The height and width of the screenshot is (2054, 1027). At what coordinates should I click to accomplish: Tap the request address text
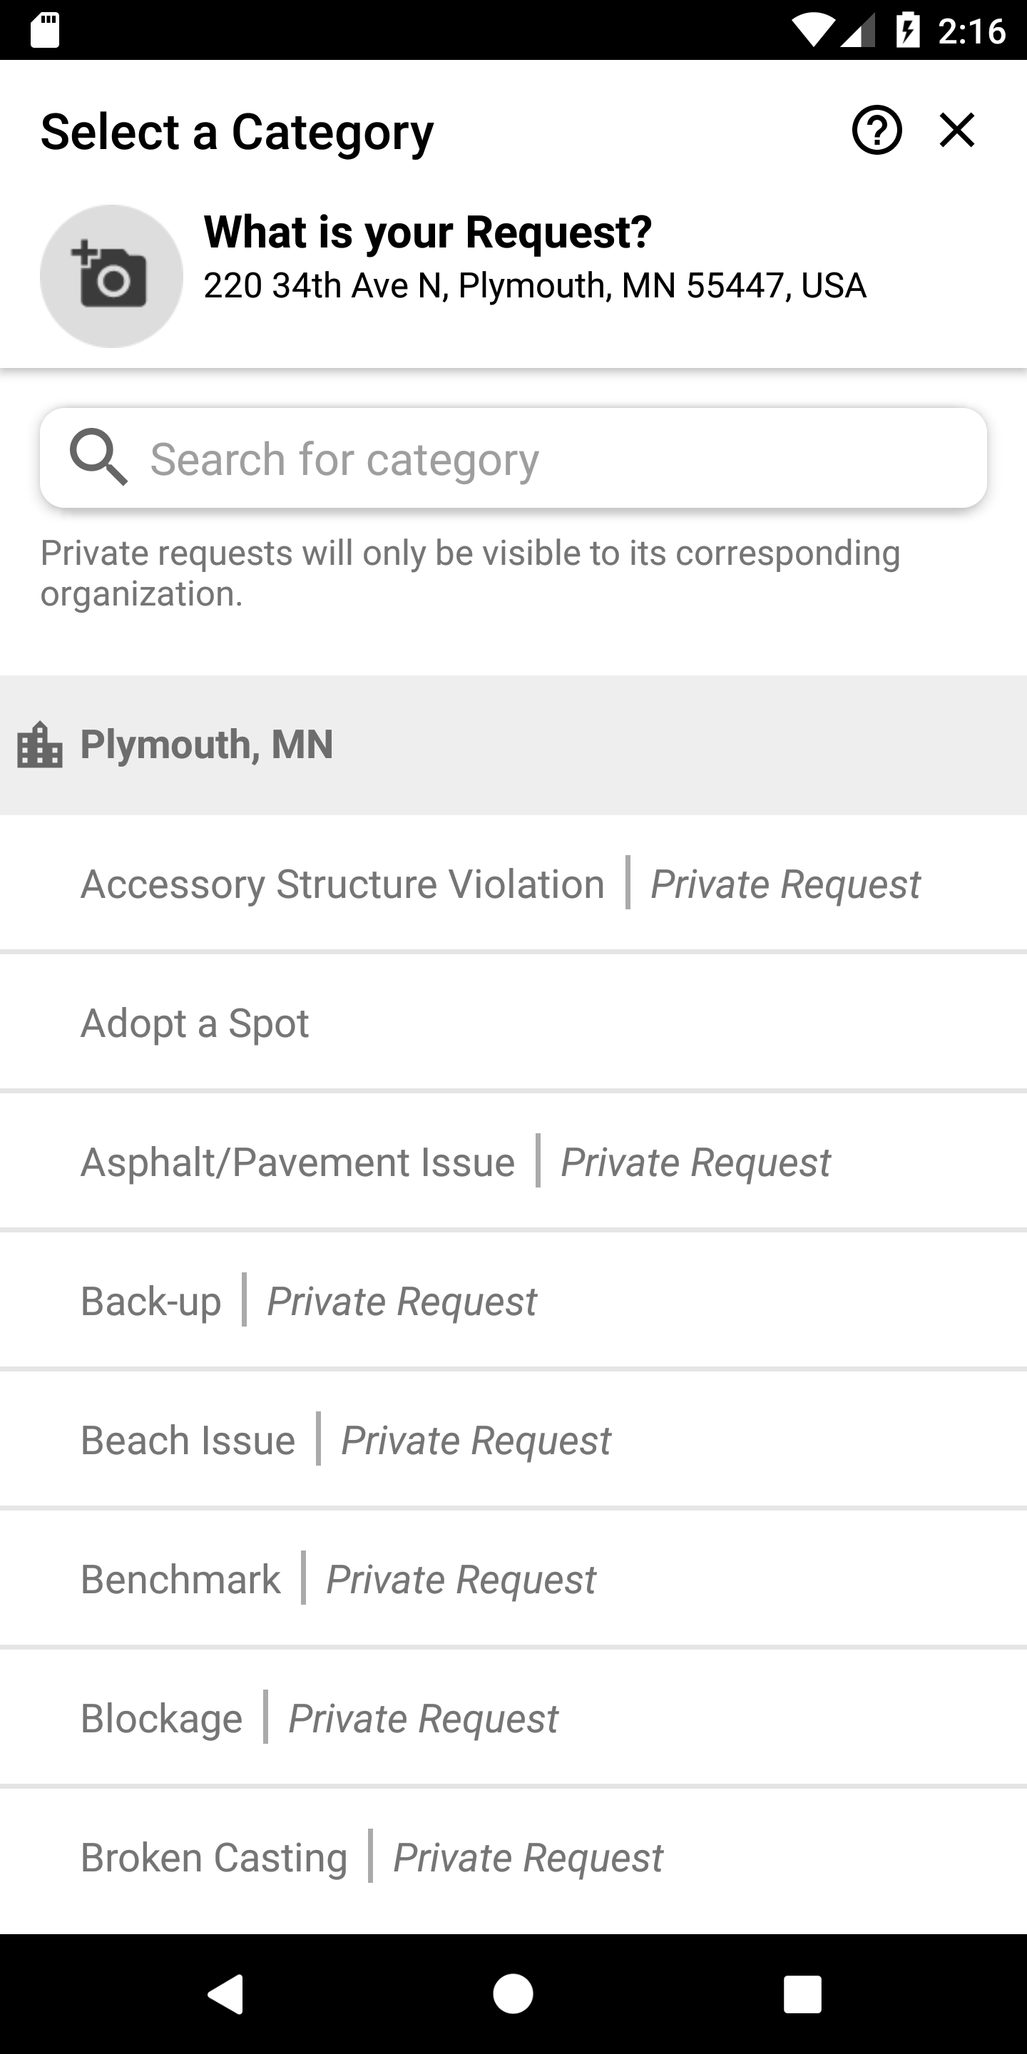[534, 285]
